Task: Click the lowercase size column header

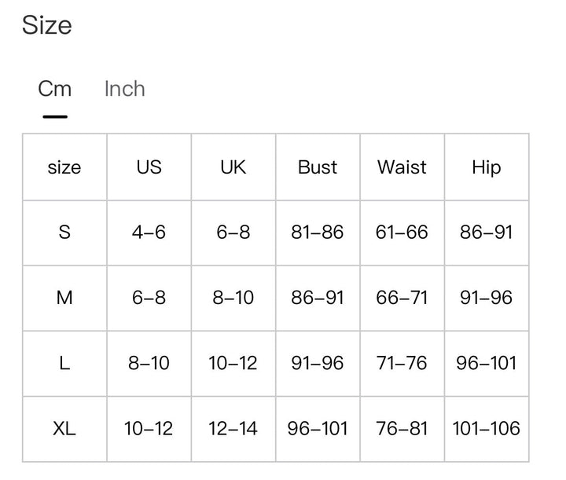Action: pos(64,168)
